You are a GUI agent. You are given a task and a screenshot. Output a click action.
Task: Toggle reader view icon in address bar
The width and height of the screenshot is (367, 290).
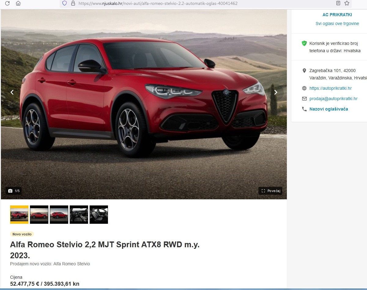point(338,3)
